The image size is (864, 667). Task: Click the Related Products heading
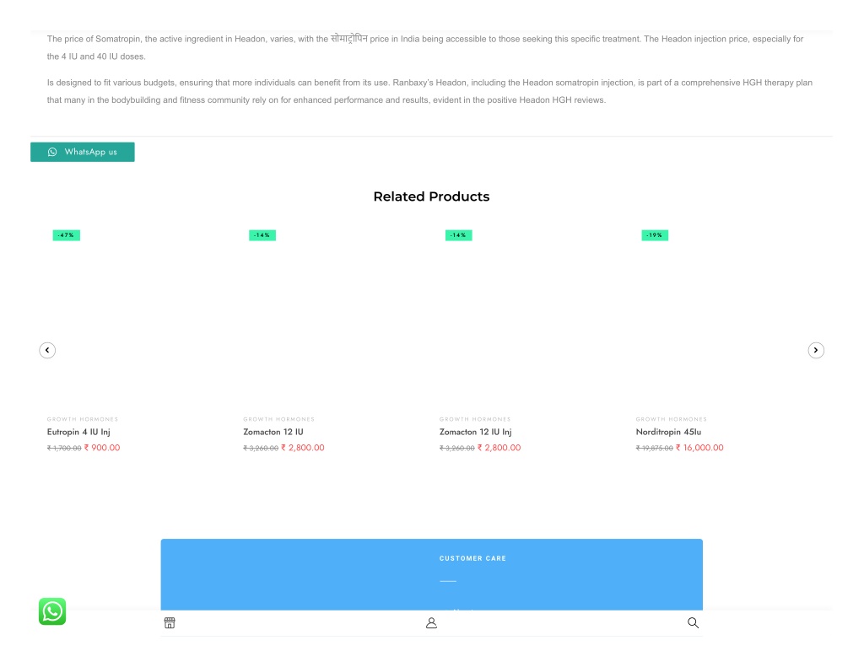(431, 196)
